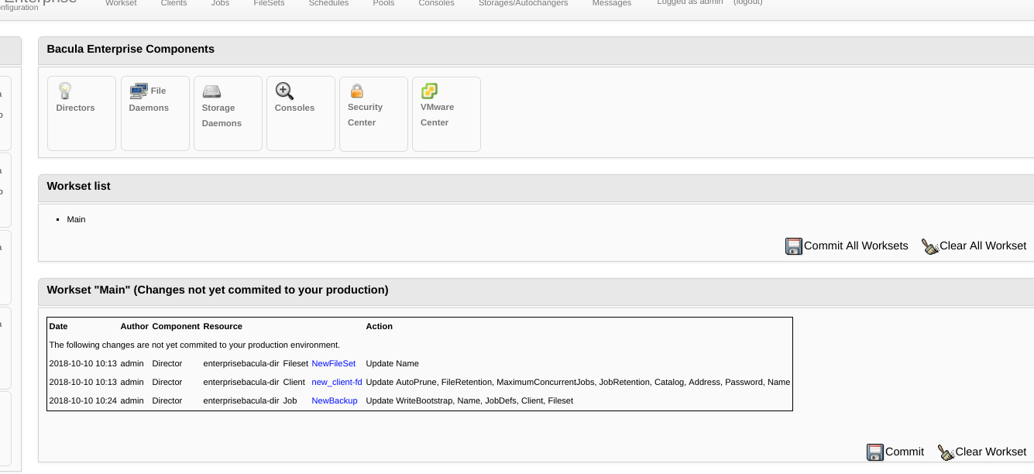Click Update WriteBootstrap action text

[469, 400]
